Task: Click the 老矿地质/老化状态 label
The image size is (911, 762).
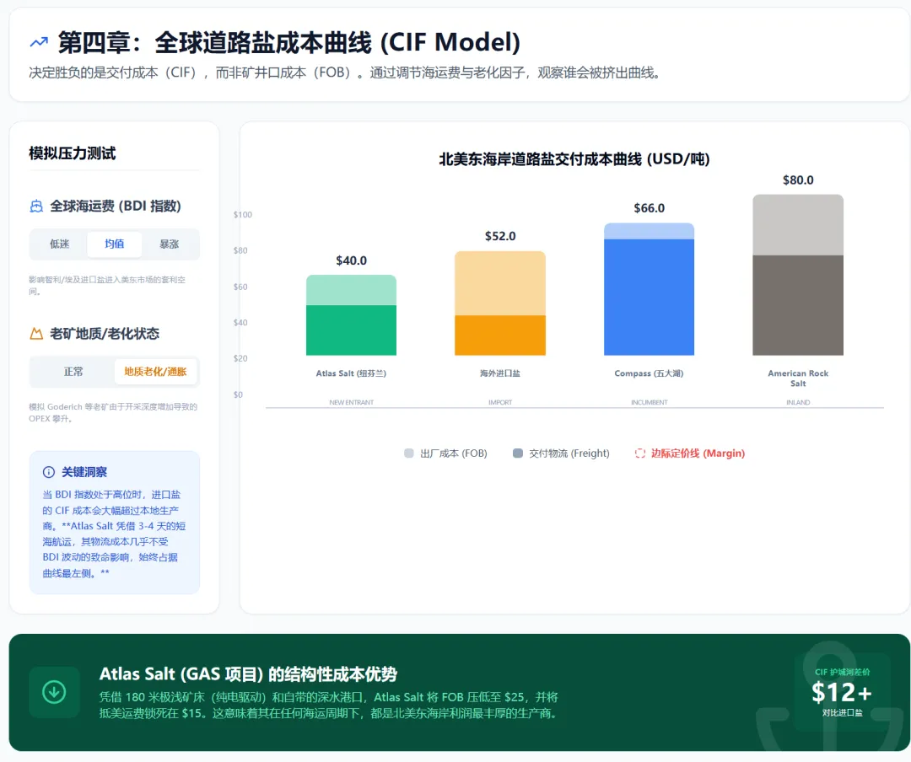Action: pyautogui.click(x=105, y=334)
